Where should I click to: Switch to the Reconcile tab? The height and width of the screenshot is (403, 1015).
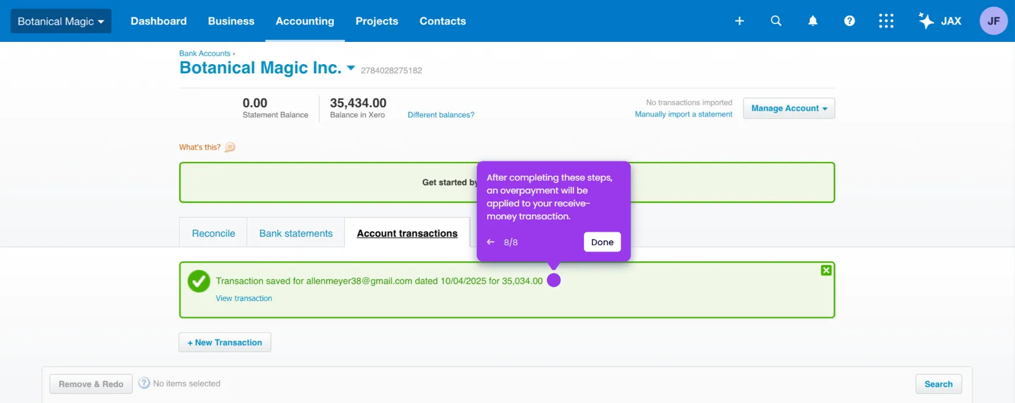(213, 233)
